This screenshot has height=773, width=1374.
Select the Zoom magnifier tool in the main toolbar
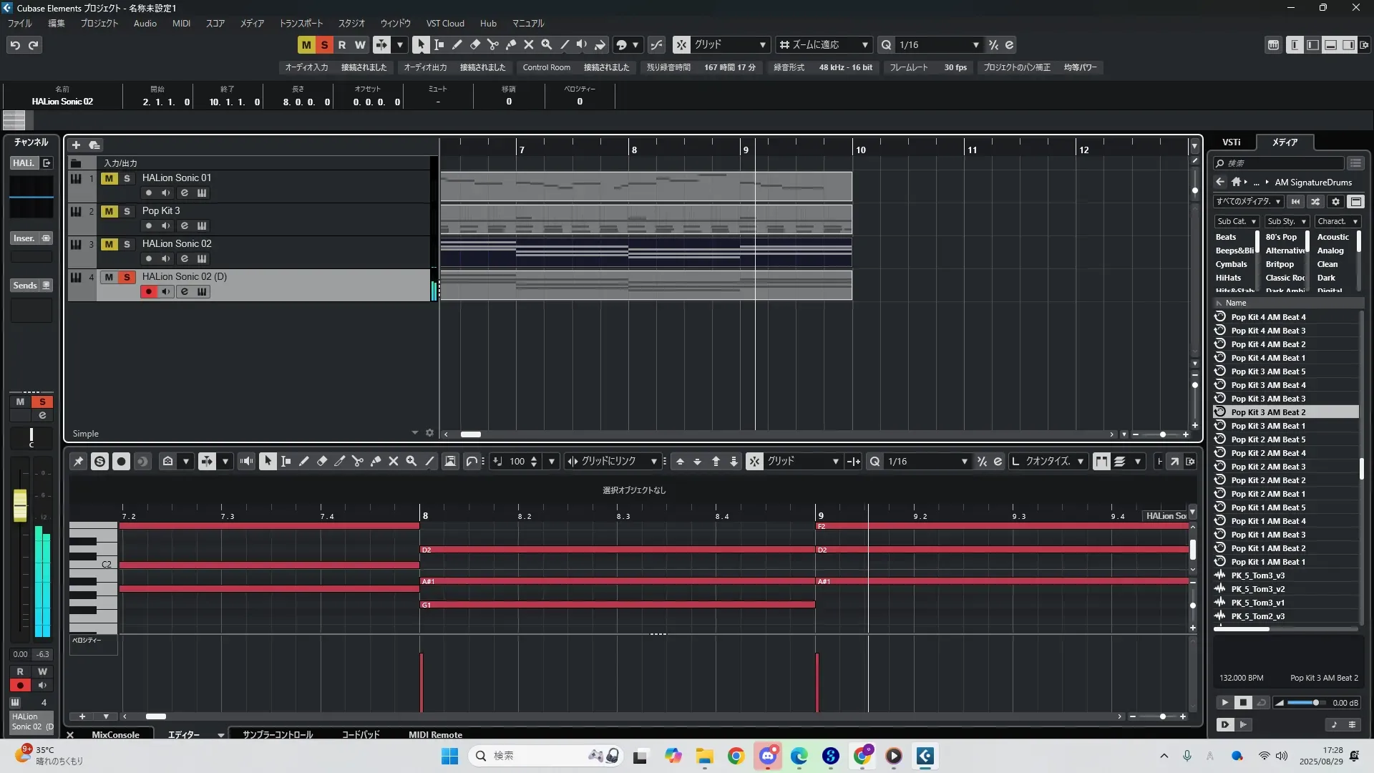click(x=546, y=44)
